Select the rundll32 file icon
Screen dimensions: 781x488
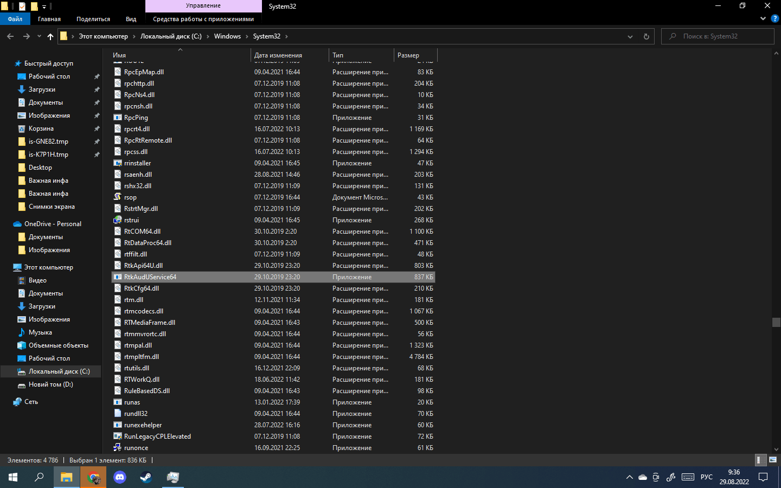point(117,414)
